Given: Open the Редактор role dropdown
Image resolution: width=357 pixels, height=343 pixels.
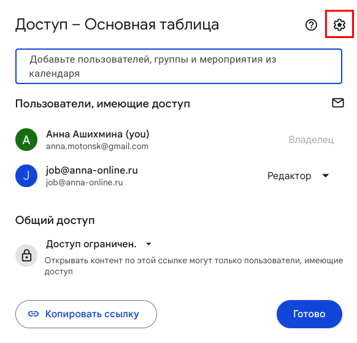Looking at the screenshot, I should click(298, 175).
